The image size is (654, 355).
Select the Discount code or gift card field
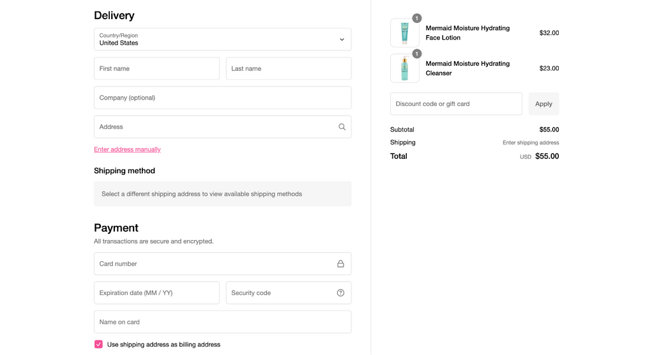click(x=455, y=104)
